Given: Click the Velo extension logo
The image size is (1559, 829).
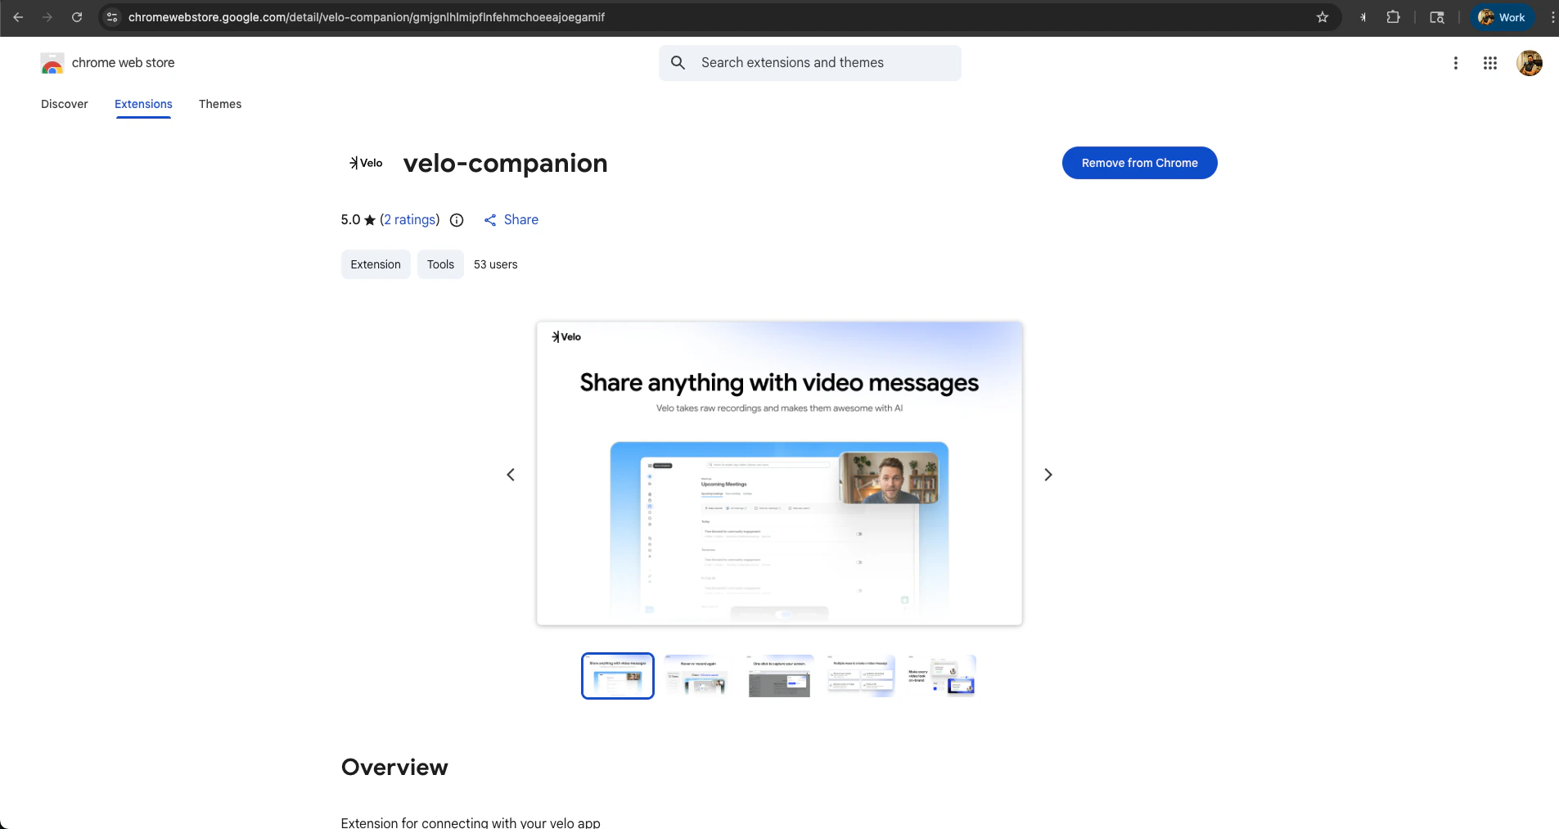Looking at the screenshot, I should pyautogui.click(x=366, y=163).
